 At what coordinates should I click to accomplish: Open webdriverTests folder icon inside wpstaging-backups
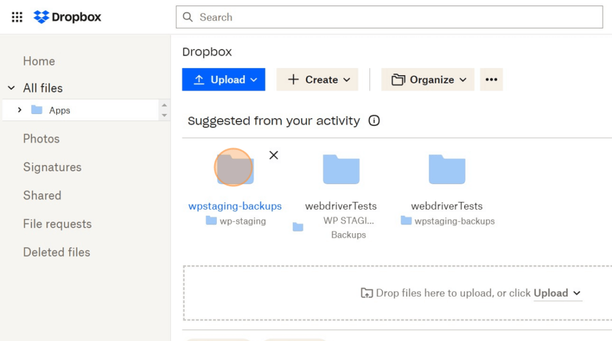(x=447, y=169)
